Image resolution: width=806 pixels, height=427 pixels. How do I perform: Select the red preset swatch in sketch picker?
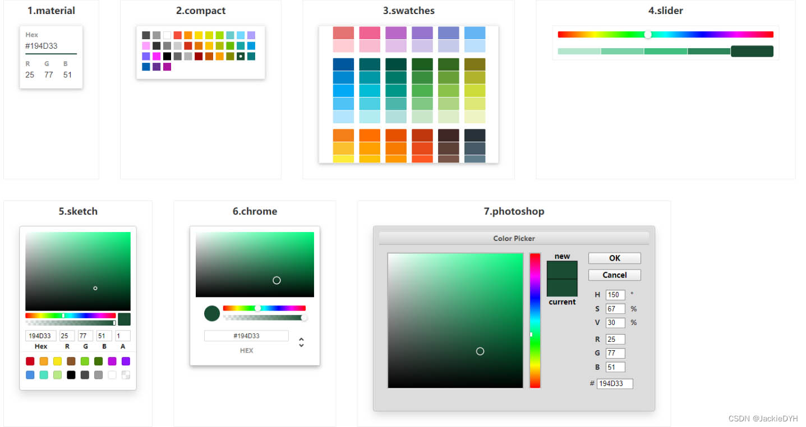pyautogui.click(x=30, y=361)
